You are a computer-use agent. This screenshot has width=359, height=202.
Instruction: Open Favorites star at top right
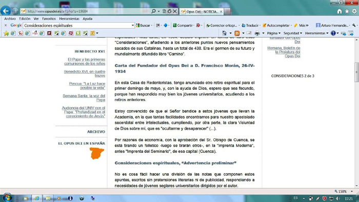[x=347, y=11]
